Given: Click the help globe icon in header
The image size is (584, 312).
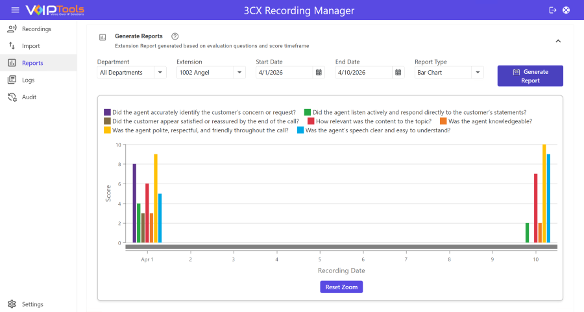Looking at the screenshot, I should (x=566, y=10).
